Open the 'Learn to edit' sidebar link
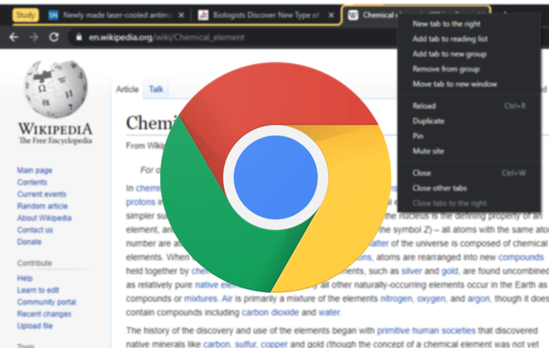549x348 pixels. (38, 290)
